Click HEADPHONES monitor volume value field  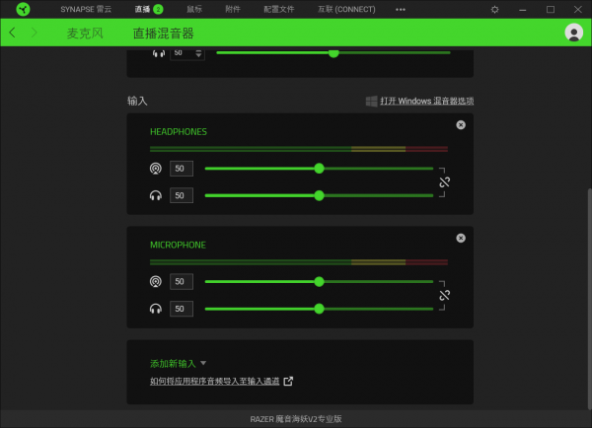click(x=182, y=195)
